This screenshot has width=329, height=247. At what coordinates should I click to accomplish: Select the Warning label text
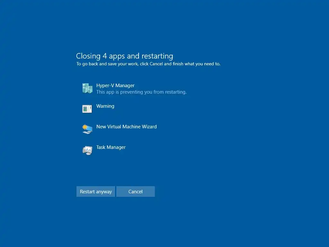[x=105, y=106]
